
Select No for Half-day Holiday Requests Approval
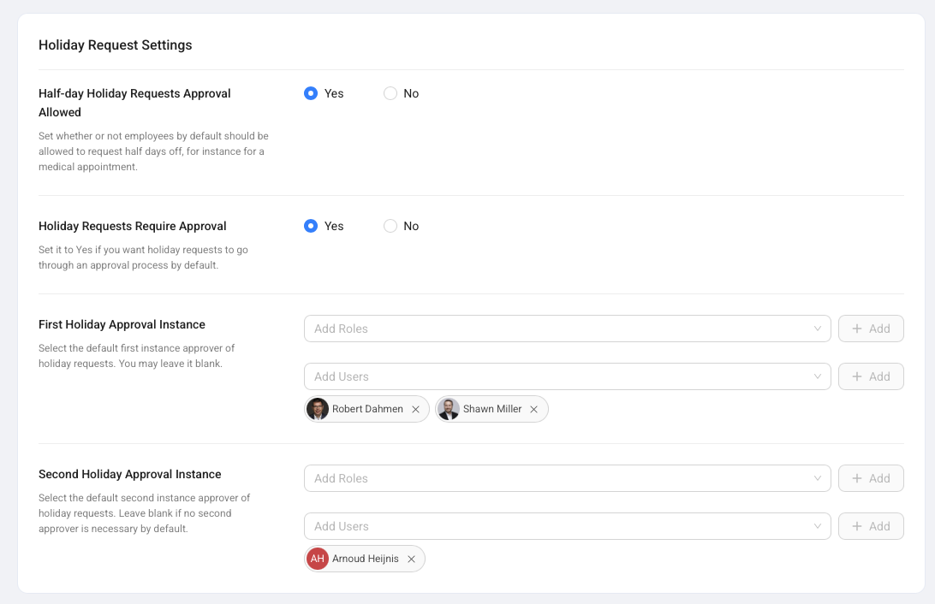pyautogui.click(x=390, y=93)
